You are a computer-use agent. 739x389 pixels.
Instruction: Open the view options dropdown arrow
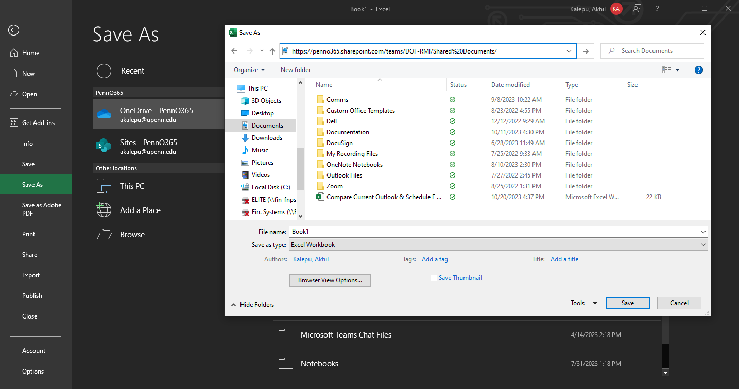click(x=677, y=70)
